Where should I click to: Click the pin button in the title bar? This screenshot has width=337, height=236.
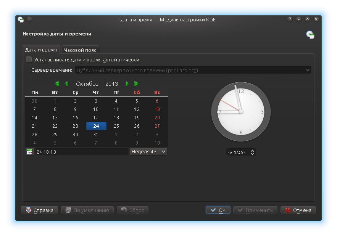pyautogui.click(x=29, y=19)
